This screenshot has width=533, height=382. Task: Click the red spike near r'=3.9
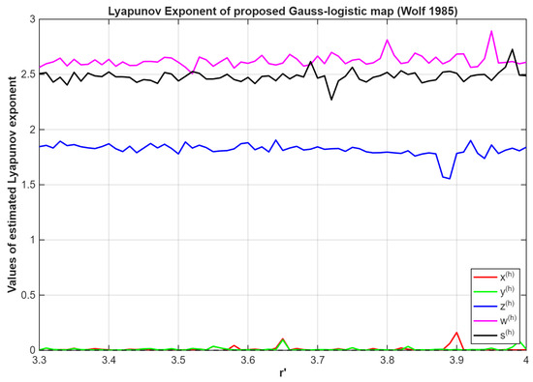456,333
